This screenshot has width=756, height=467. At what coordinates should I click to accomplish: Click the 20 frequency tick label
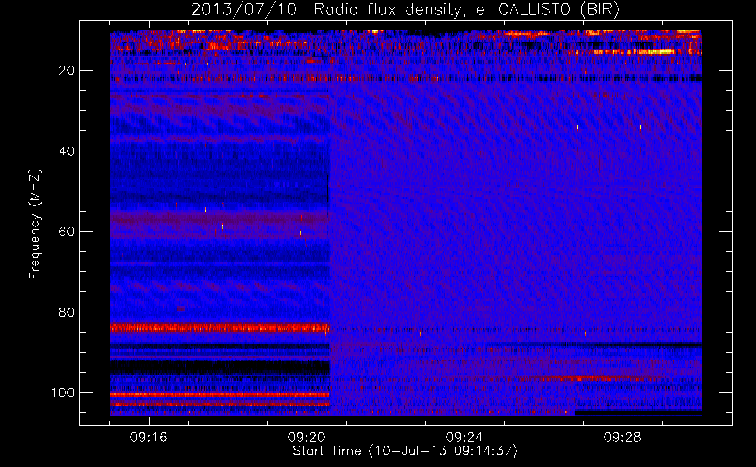67,71
